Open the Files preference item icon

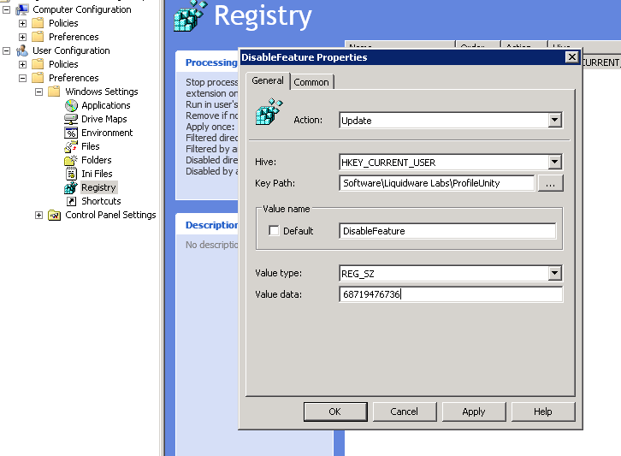click(72, 146)
